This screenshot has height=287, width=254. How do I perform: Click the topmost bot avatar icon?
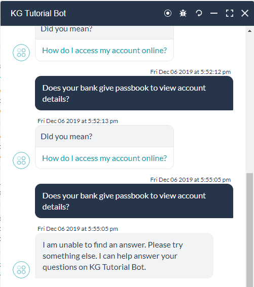point(21,53)
